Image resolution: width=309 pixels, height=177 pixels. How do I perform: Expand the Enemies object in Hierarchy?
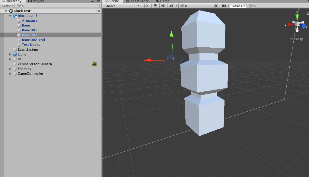point(10,69)
